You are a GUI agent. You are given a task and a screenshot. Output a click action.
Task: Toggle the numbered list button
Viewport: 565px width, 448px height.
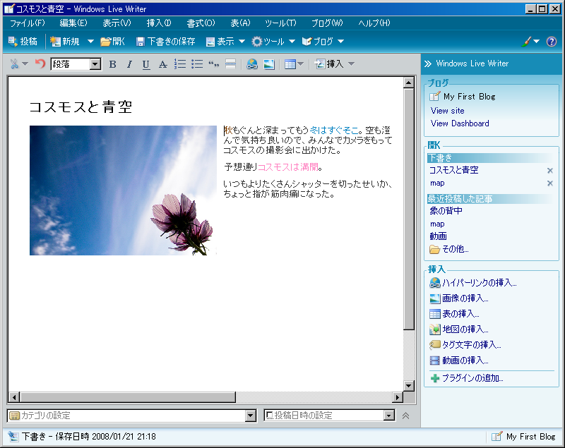(180, 64)
